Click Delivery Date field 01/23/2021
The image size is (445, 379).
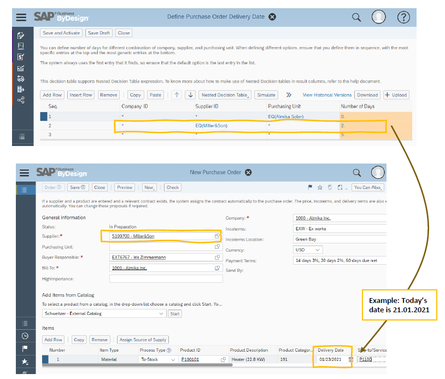330,359
